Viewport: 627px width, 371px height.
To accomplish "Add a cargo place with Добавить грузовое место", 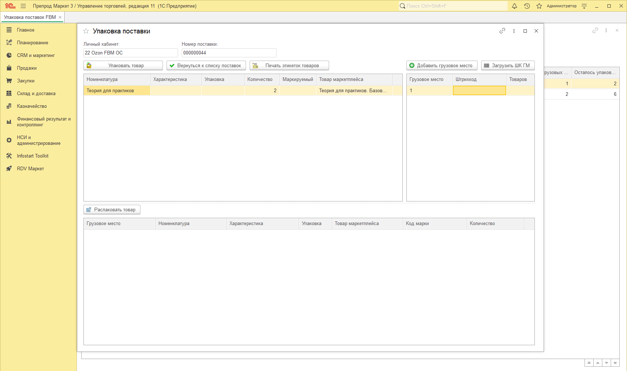I will click(x=442, y=65).
